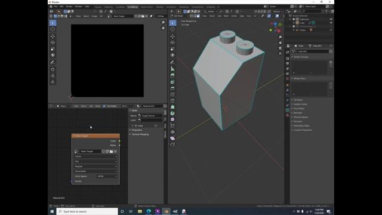Select the Rotate tool in UV editor toolbar
Image resolution: width=382 pixels, height=215 pixels.
pos(53,42)
